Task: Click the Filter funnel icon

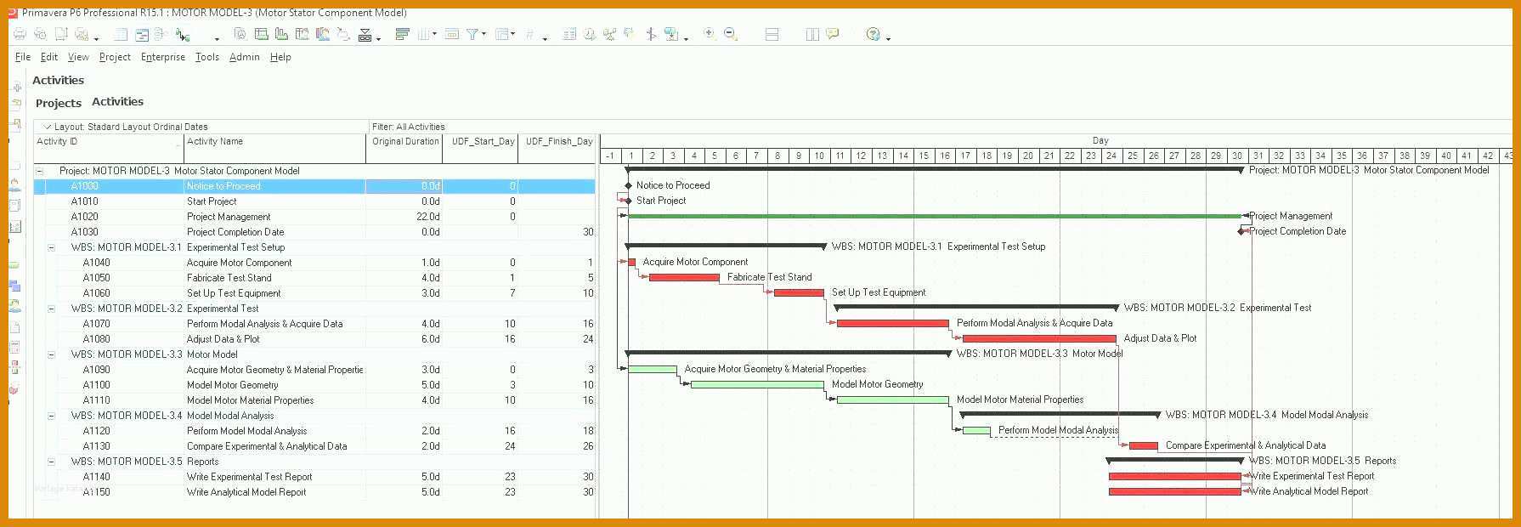Action: pos(472,34)
